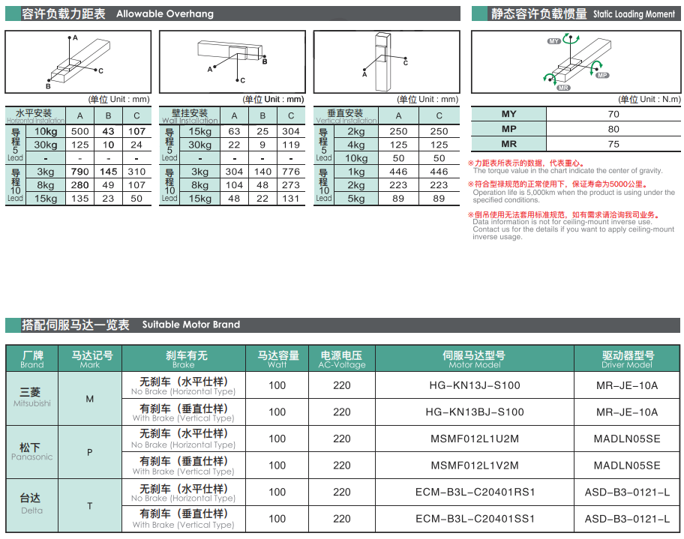684x539 pixels.
Task: Click the MR badge in moment diagram
Action: coord(563,88)
